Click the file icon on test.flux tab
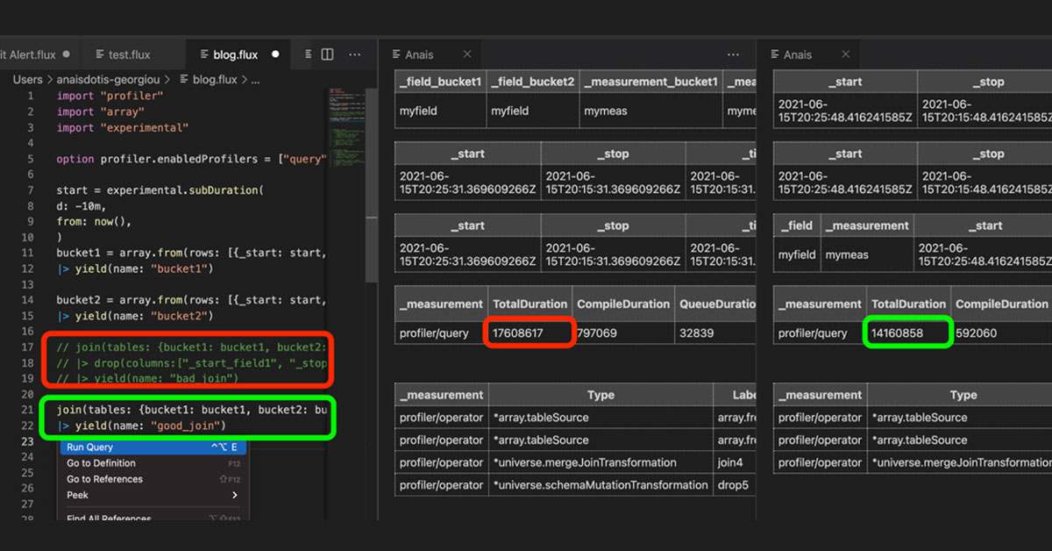 pyautogui.click(x=101, y=54)
